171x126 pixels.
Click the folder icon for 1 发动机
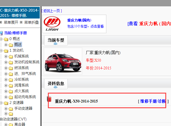6,51
